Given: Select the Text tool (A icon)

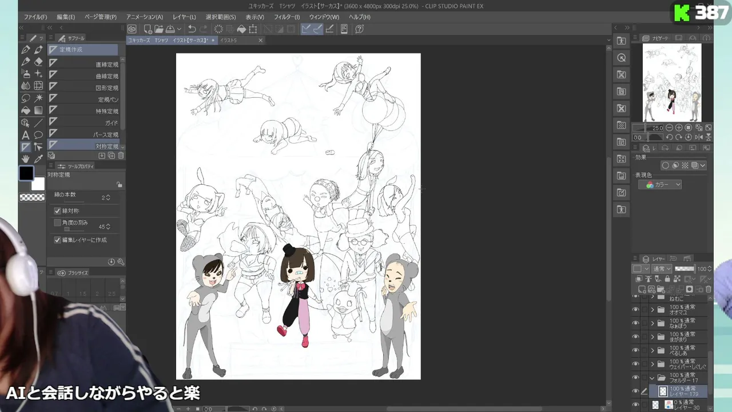Looking at the screenshot, I should (26, 135).
